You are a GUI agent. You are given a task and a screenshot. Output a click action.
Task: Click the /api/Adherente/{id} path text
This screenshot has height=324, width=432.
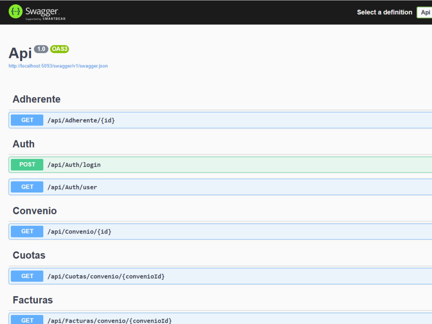pos(81,120)
